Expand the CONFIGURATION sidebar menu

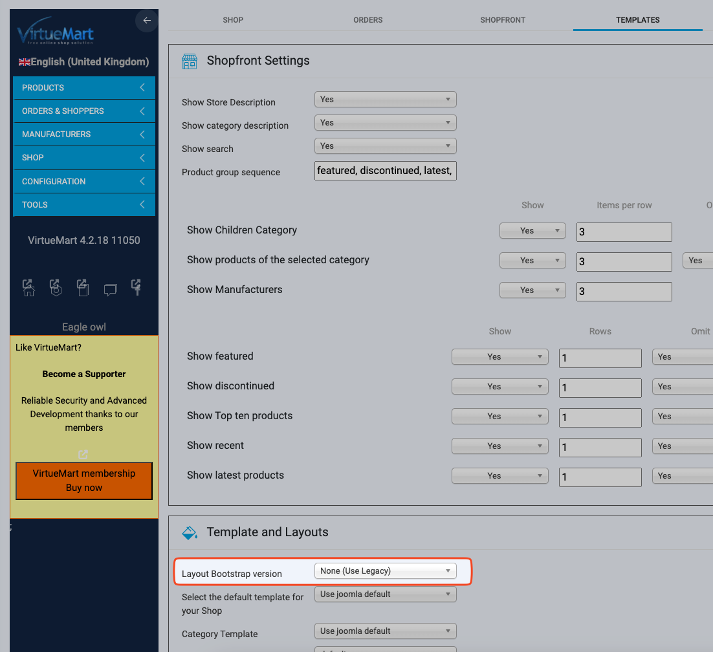click(84, 182)
